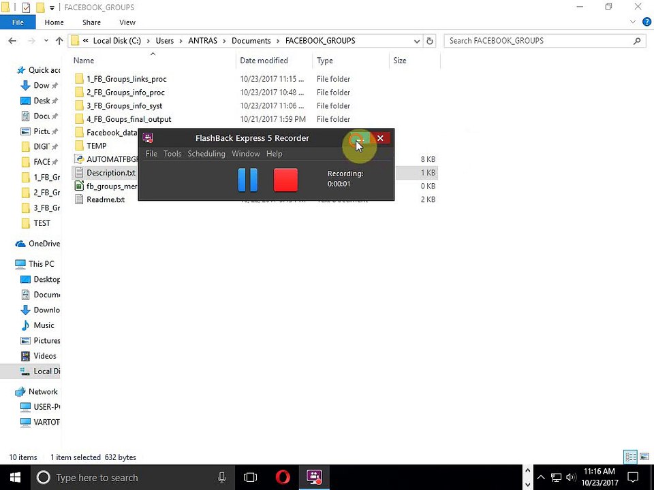Screen dimensions: 654x490
Task: Select the Readme.txt file
Action: (x=106, y=199)
